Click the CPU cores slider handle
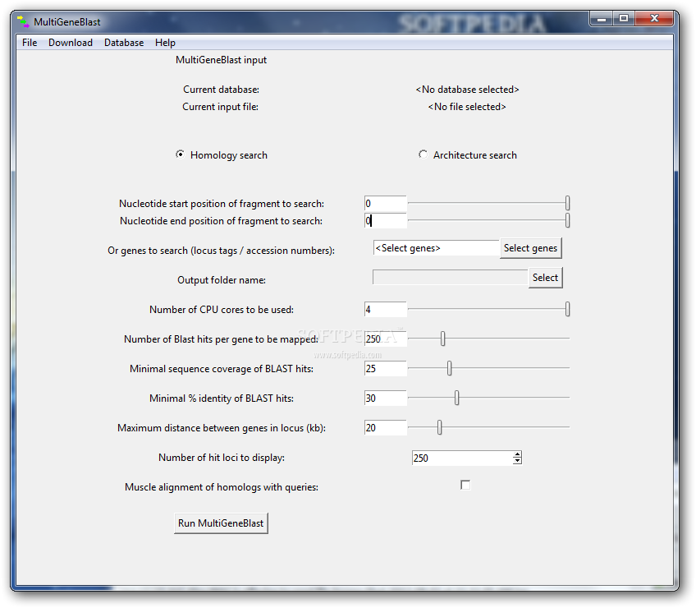 point(567,309)
